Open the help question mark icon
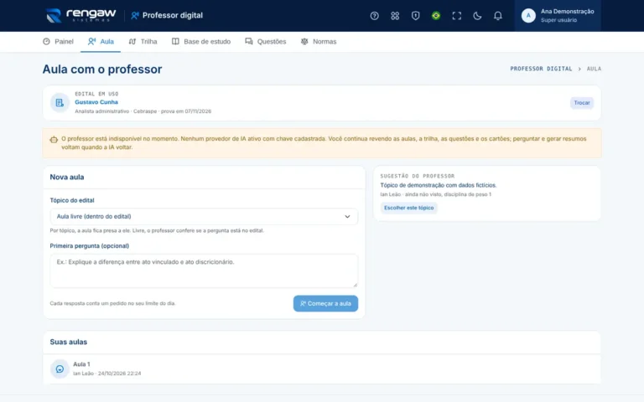Screen dimensions: 644x402 (x=374, y=16)
